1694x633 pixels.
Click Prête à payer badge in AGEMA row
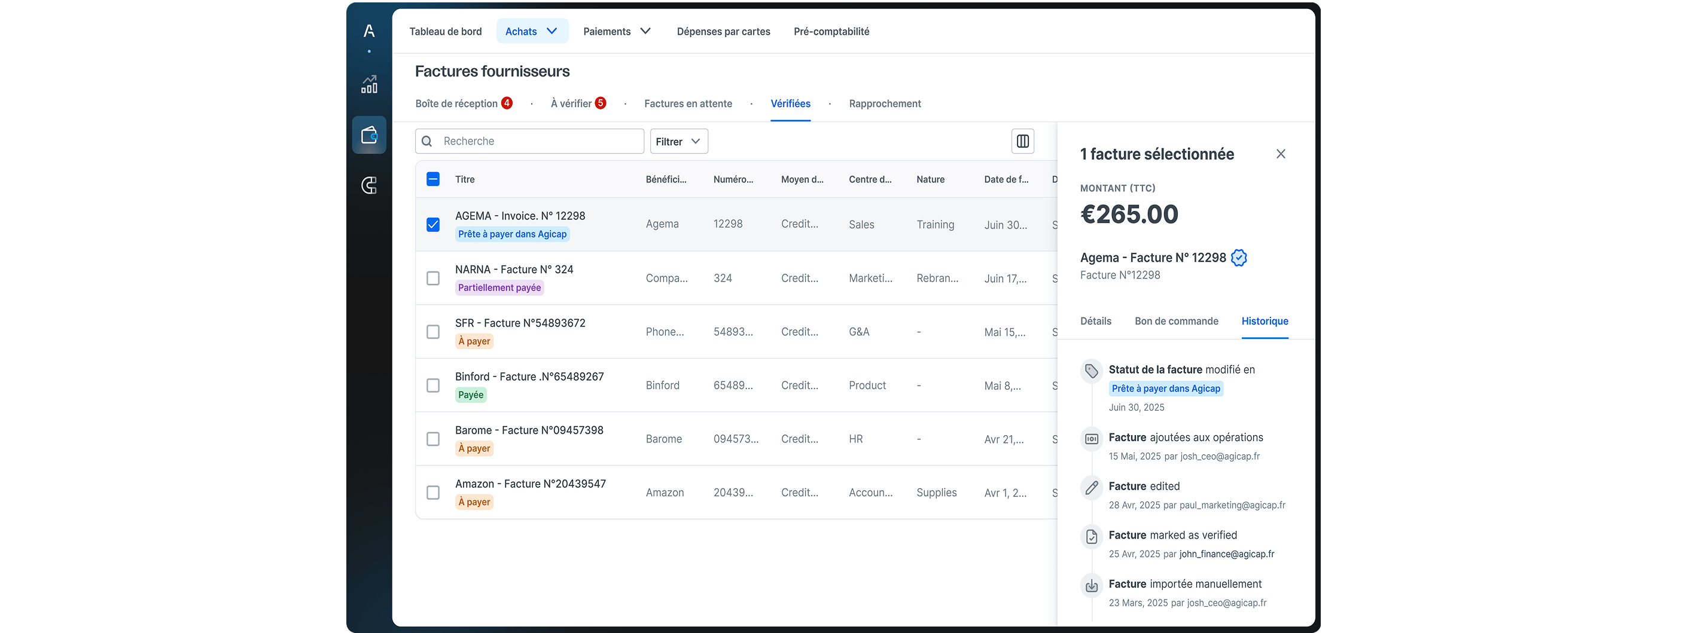pyautogui.click(x=512, y=235)
